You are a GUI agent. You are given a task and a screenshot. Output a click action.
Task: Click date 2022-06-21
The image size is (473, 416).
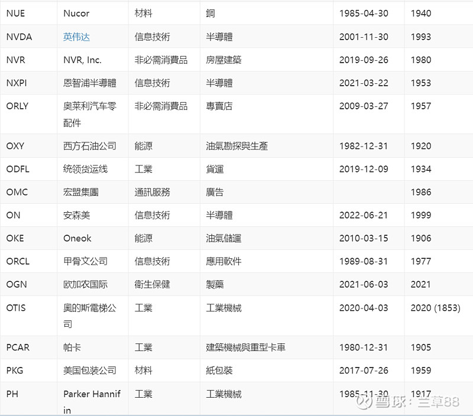pyautogui.click(x=364, y=215)
